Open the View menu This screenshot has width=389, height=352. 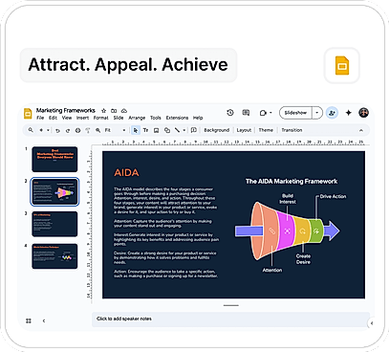pos(67,118)
